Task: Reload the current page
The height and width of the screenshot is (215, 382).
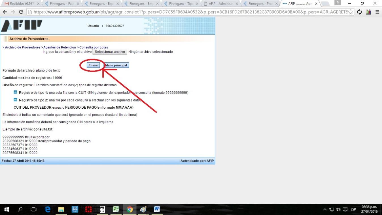Action: 21,12
